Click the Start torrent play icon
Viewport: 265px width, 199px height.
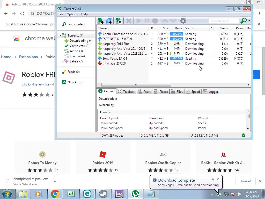139,21
